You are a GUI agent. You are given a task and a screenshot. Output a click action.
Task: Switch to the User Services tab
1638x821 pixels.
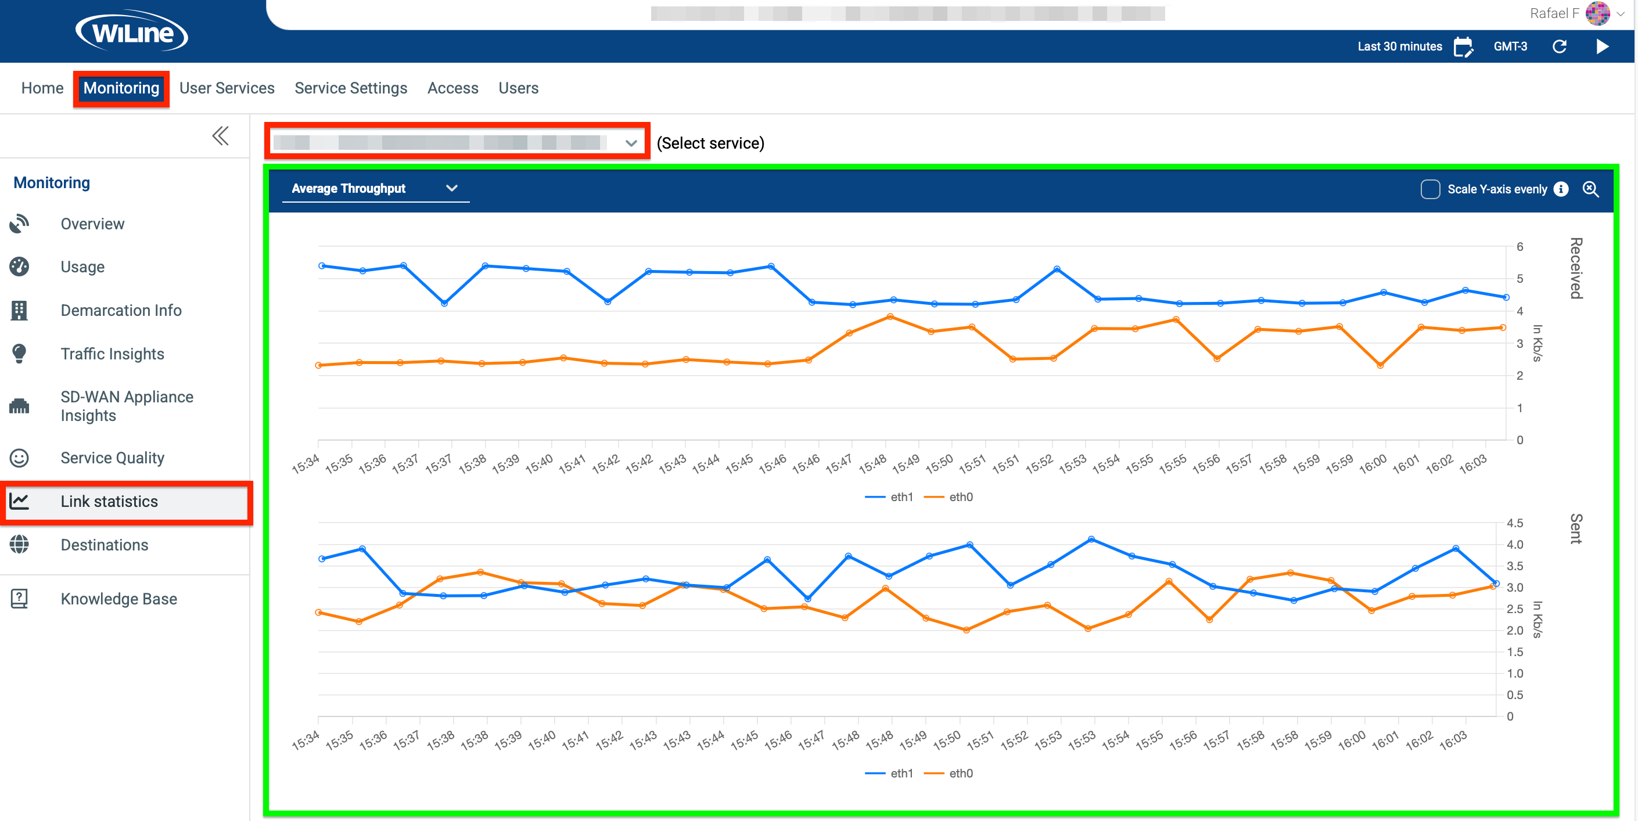coord(227,88)
